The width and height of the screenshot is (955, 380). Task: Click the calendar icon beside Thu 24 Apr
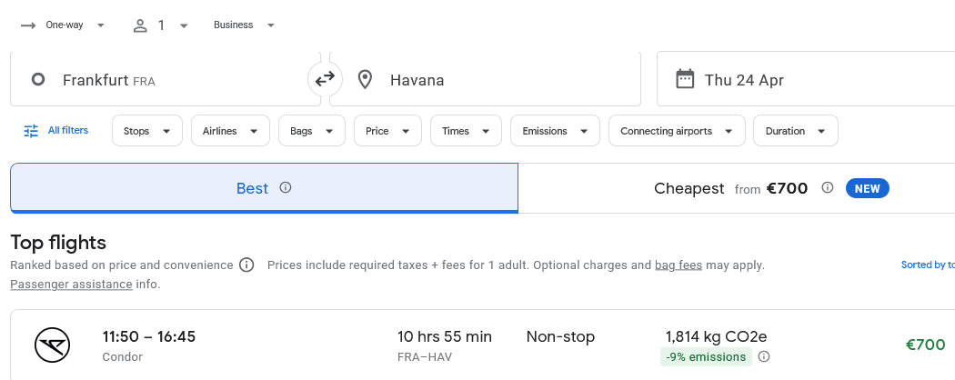tap(685, 79)
